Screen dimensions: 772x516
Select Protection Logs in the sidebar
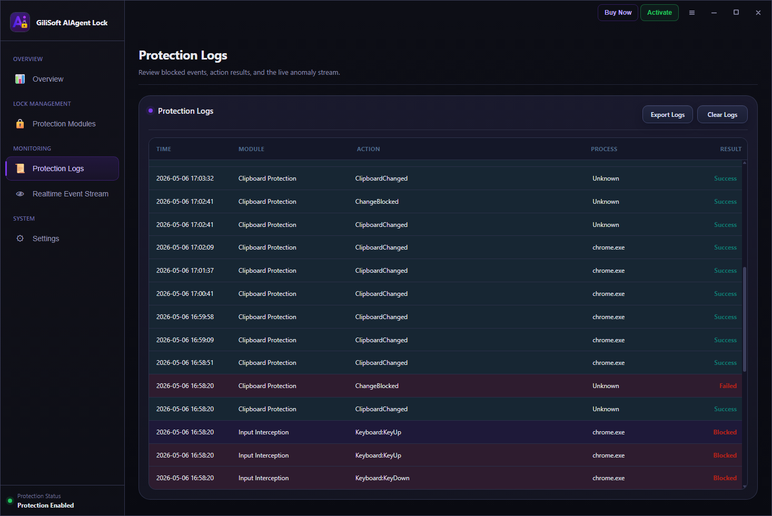pos(62,168)
